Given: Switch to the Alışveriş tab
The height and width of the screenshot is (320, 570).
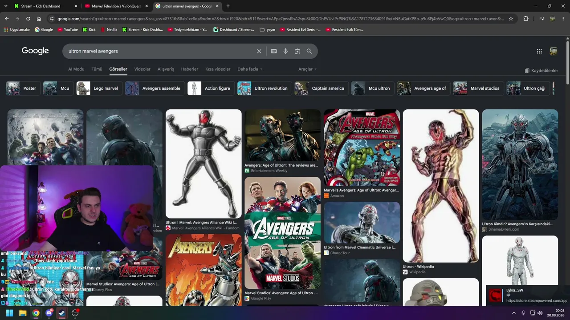Looking at the screenshot, I should 166,69.
